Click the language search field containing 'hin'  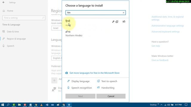click(x=95, y=12)
